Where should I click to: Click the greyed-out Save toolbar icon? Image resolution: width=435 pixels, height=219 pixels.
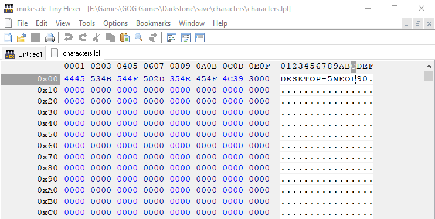(36, 37)
